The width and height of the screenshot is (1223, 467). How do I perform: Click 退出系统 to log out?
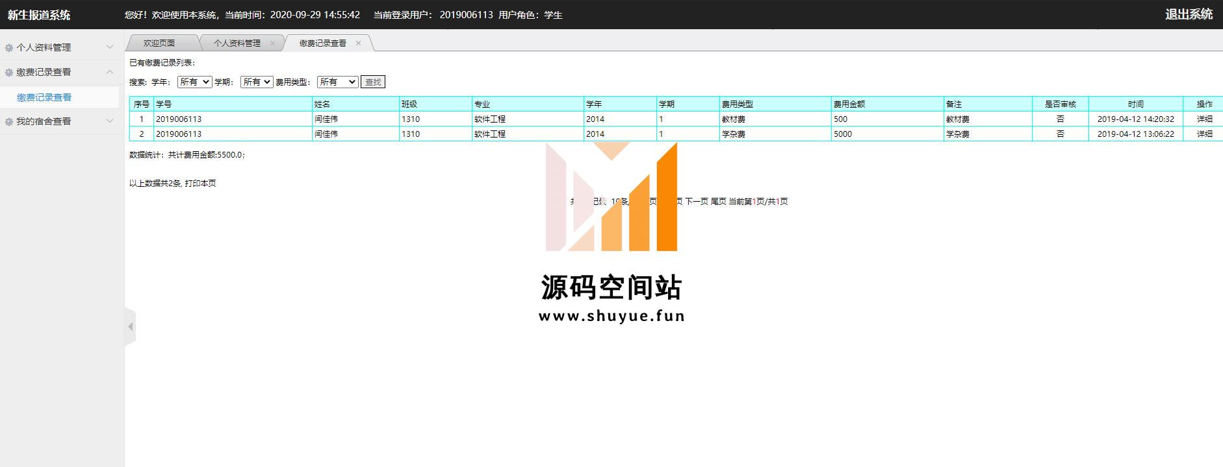[1189, 14]
